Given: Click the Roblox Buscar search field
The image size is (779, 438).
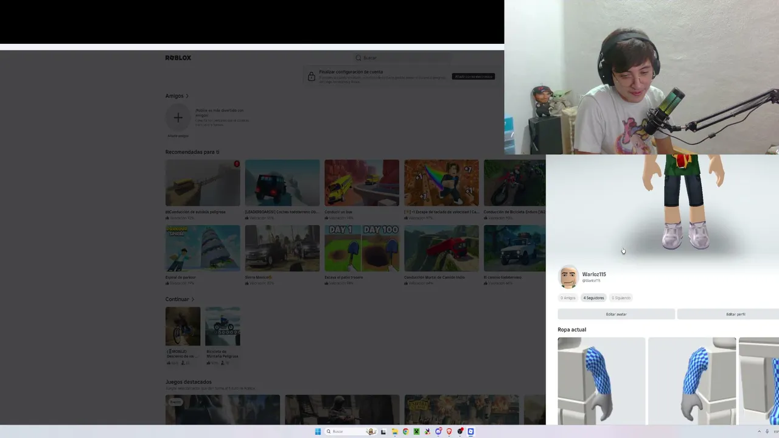Looking at the screenshot, I should point(402,58).
